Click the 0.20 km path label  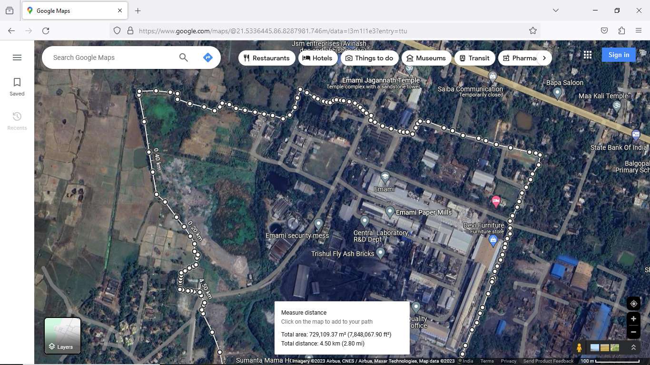point(195,231)
